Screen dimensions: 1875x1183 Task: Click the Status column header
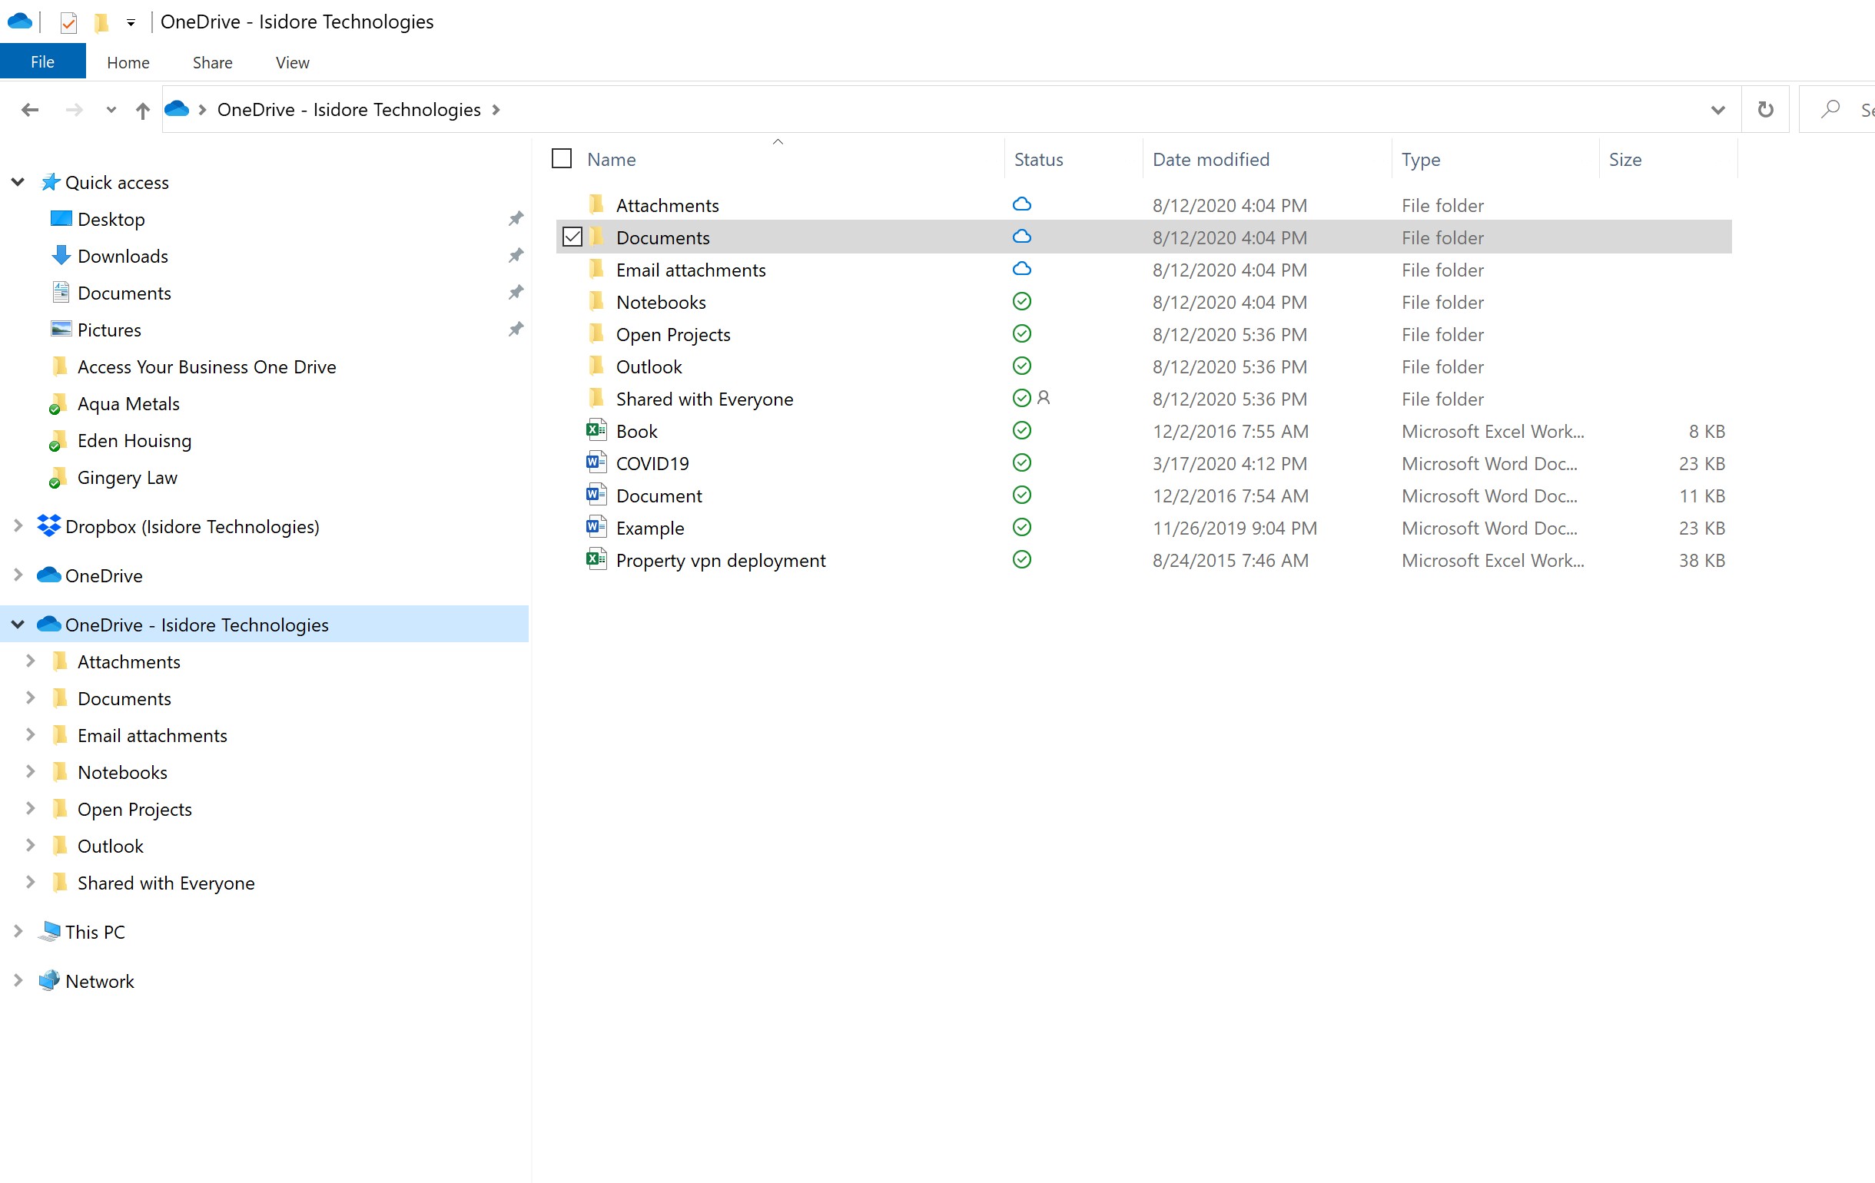tap(1038, 160)
